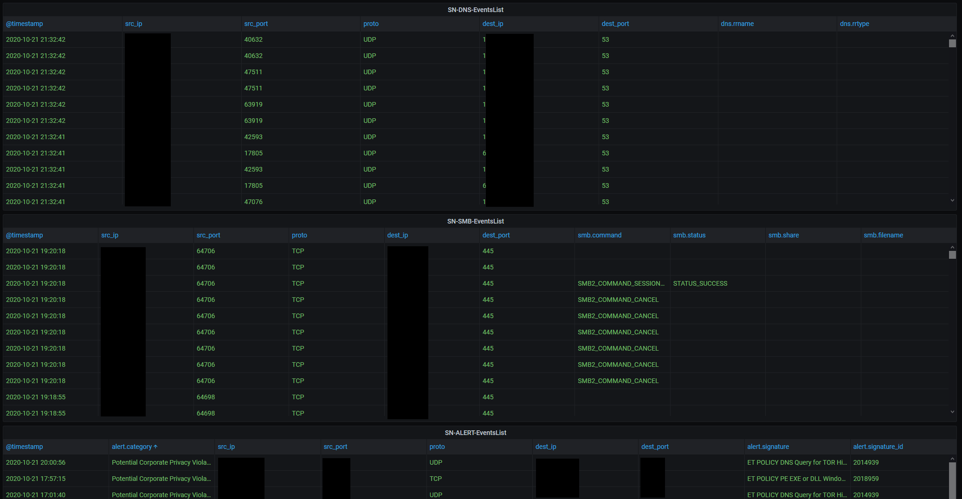The height and width of the screenshot is (499, 962).
Task: Open the SN-DNS-EventsList panel title menu
Action: coord(475,10)
